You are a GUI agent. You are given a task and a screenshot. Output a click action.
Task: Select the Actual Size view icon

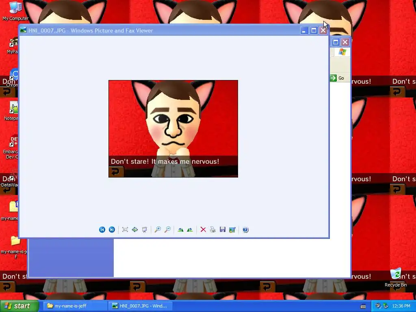pos(135,230)
